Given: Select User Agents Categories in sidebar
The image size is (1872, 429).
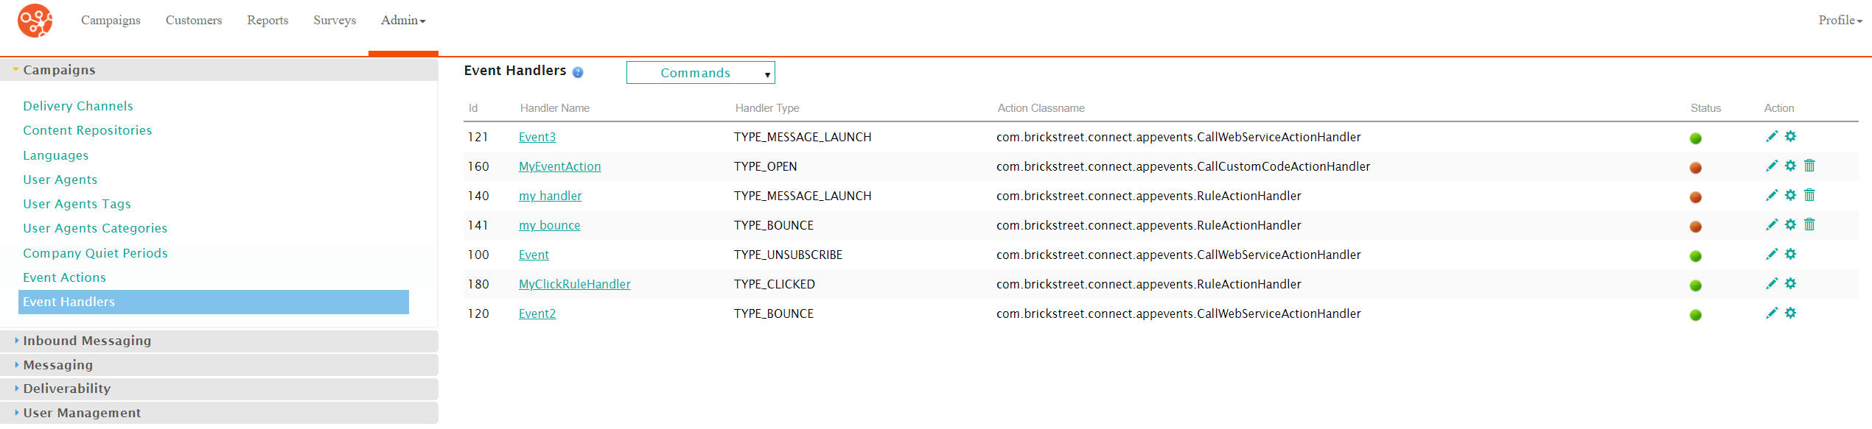Looking at the screenshot, I should (95, 228).
